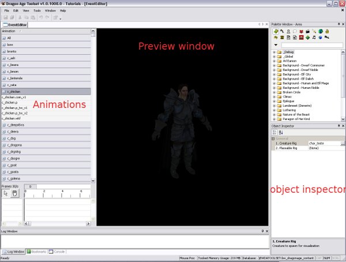The image size is (346, 262).
Task: Open the Tools menu
Action: pos(37,10)
